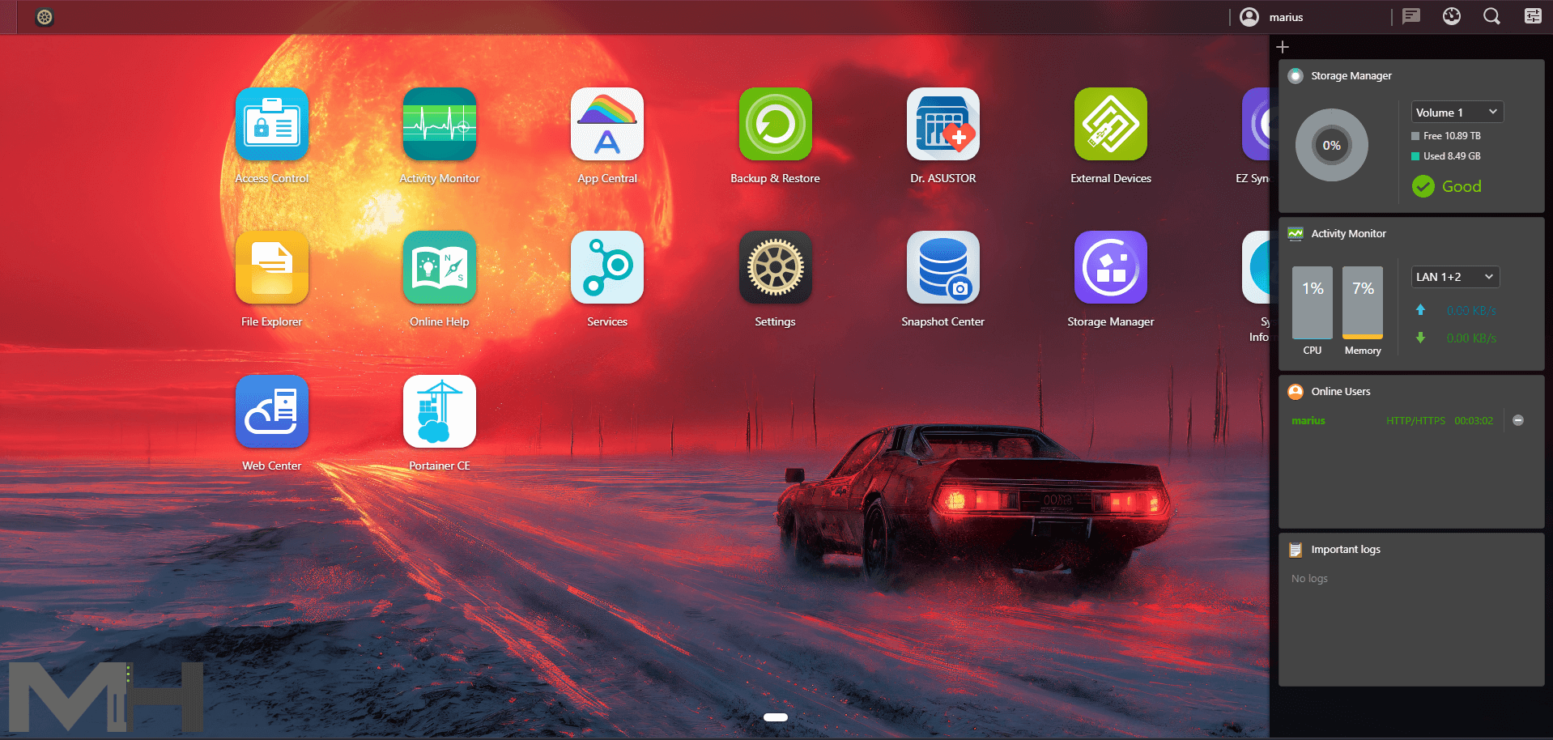Open the marius user account menu
The image size is (1553, 740).
(1272, 17)
